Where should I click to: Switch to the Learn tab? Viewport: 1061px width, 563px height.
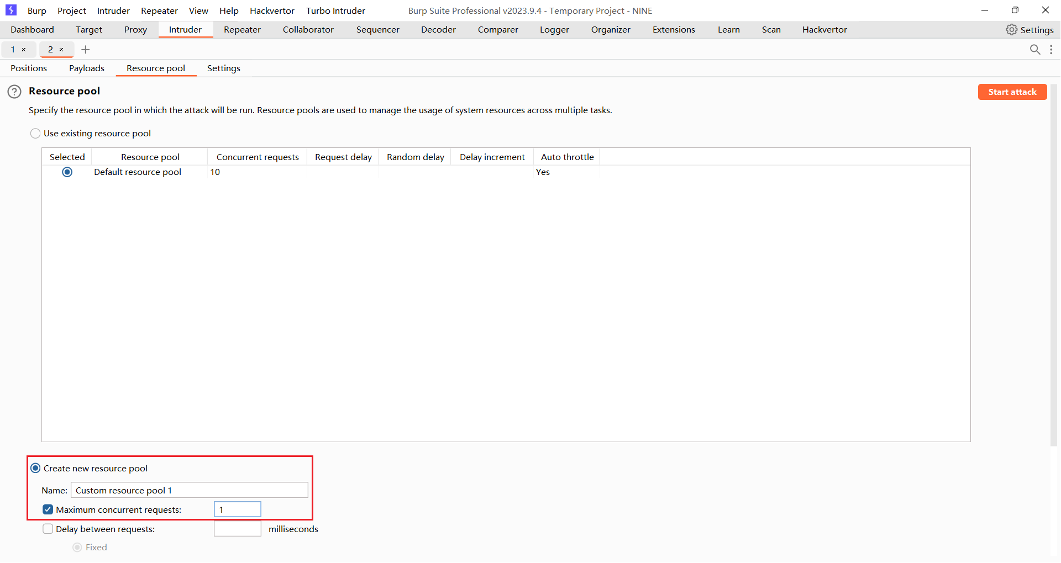click(728, 30)
